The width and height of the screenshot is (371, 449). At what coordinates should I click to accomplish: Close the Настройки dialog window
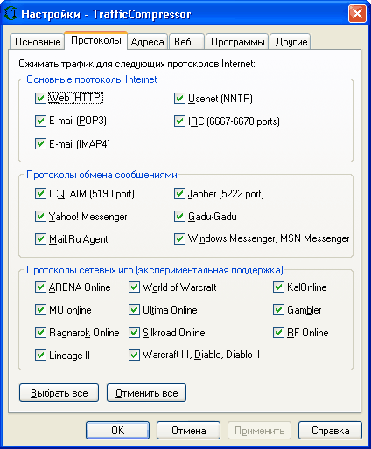[357, 14]
